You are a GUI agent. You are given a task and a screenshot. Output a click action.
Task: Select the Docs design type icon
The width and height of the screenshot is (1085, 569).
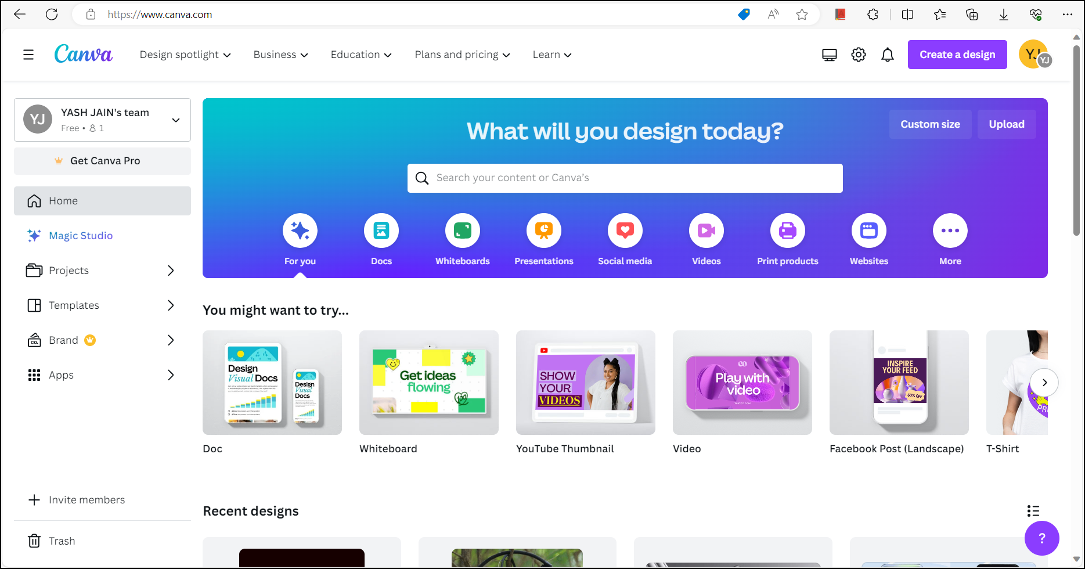point(381,230)
